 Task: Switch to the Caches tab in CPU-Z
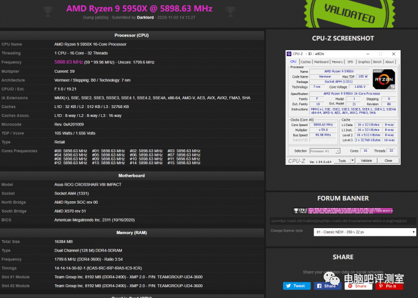pyautogui.click(x=306, y=62)
